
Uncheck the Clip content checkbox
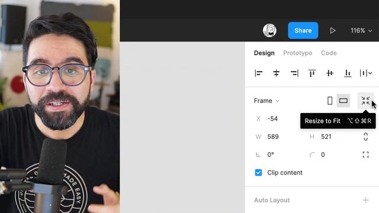pyautogui.click(x=258, y=172)
